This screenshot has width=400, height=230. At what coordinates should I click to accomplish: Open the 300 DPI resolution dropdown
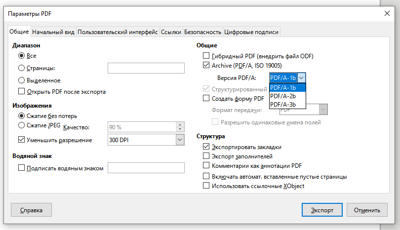point(180,140)
